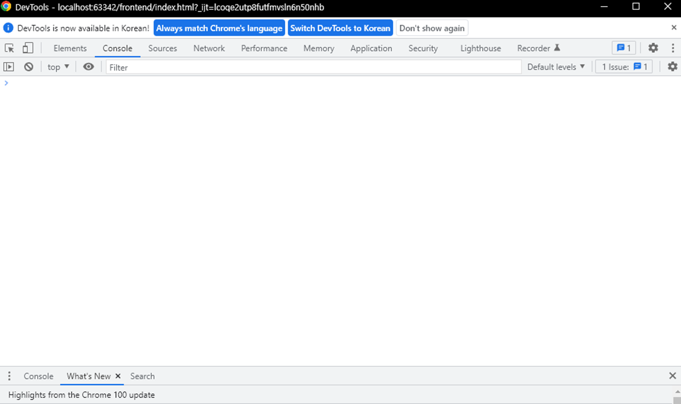Click the issues counter badge in tab bar

click(624, 48)
